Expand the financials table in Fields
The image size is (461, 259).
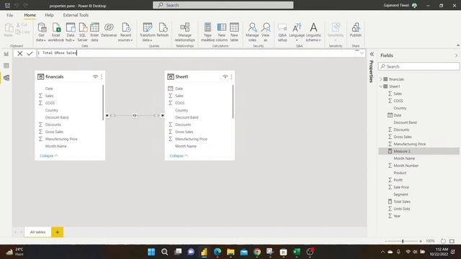[x=381, y=79]
